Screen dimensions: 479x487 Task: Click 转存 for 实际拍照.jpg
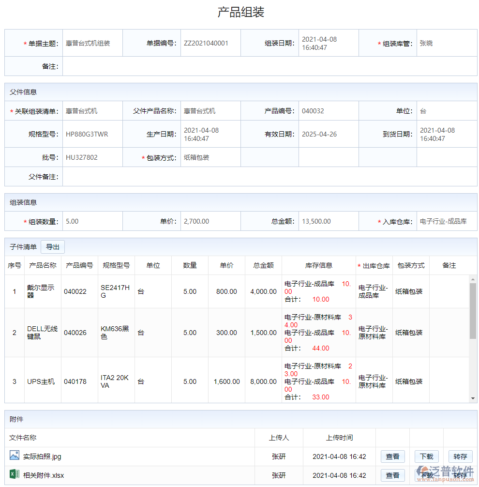coord(460,456)
